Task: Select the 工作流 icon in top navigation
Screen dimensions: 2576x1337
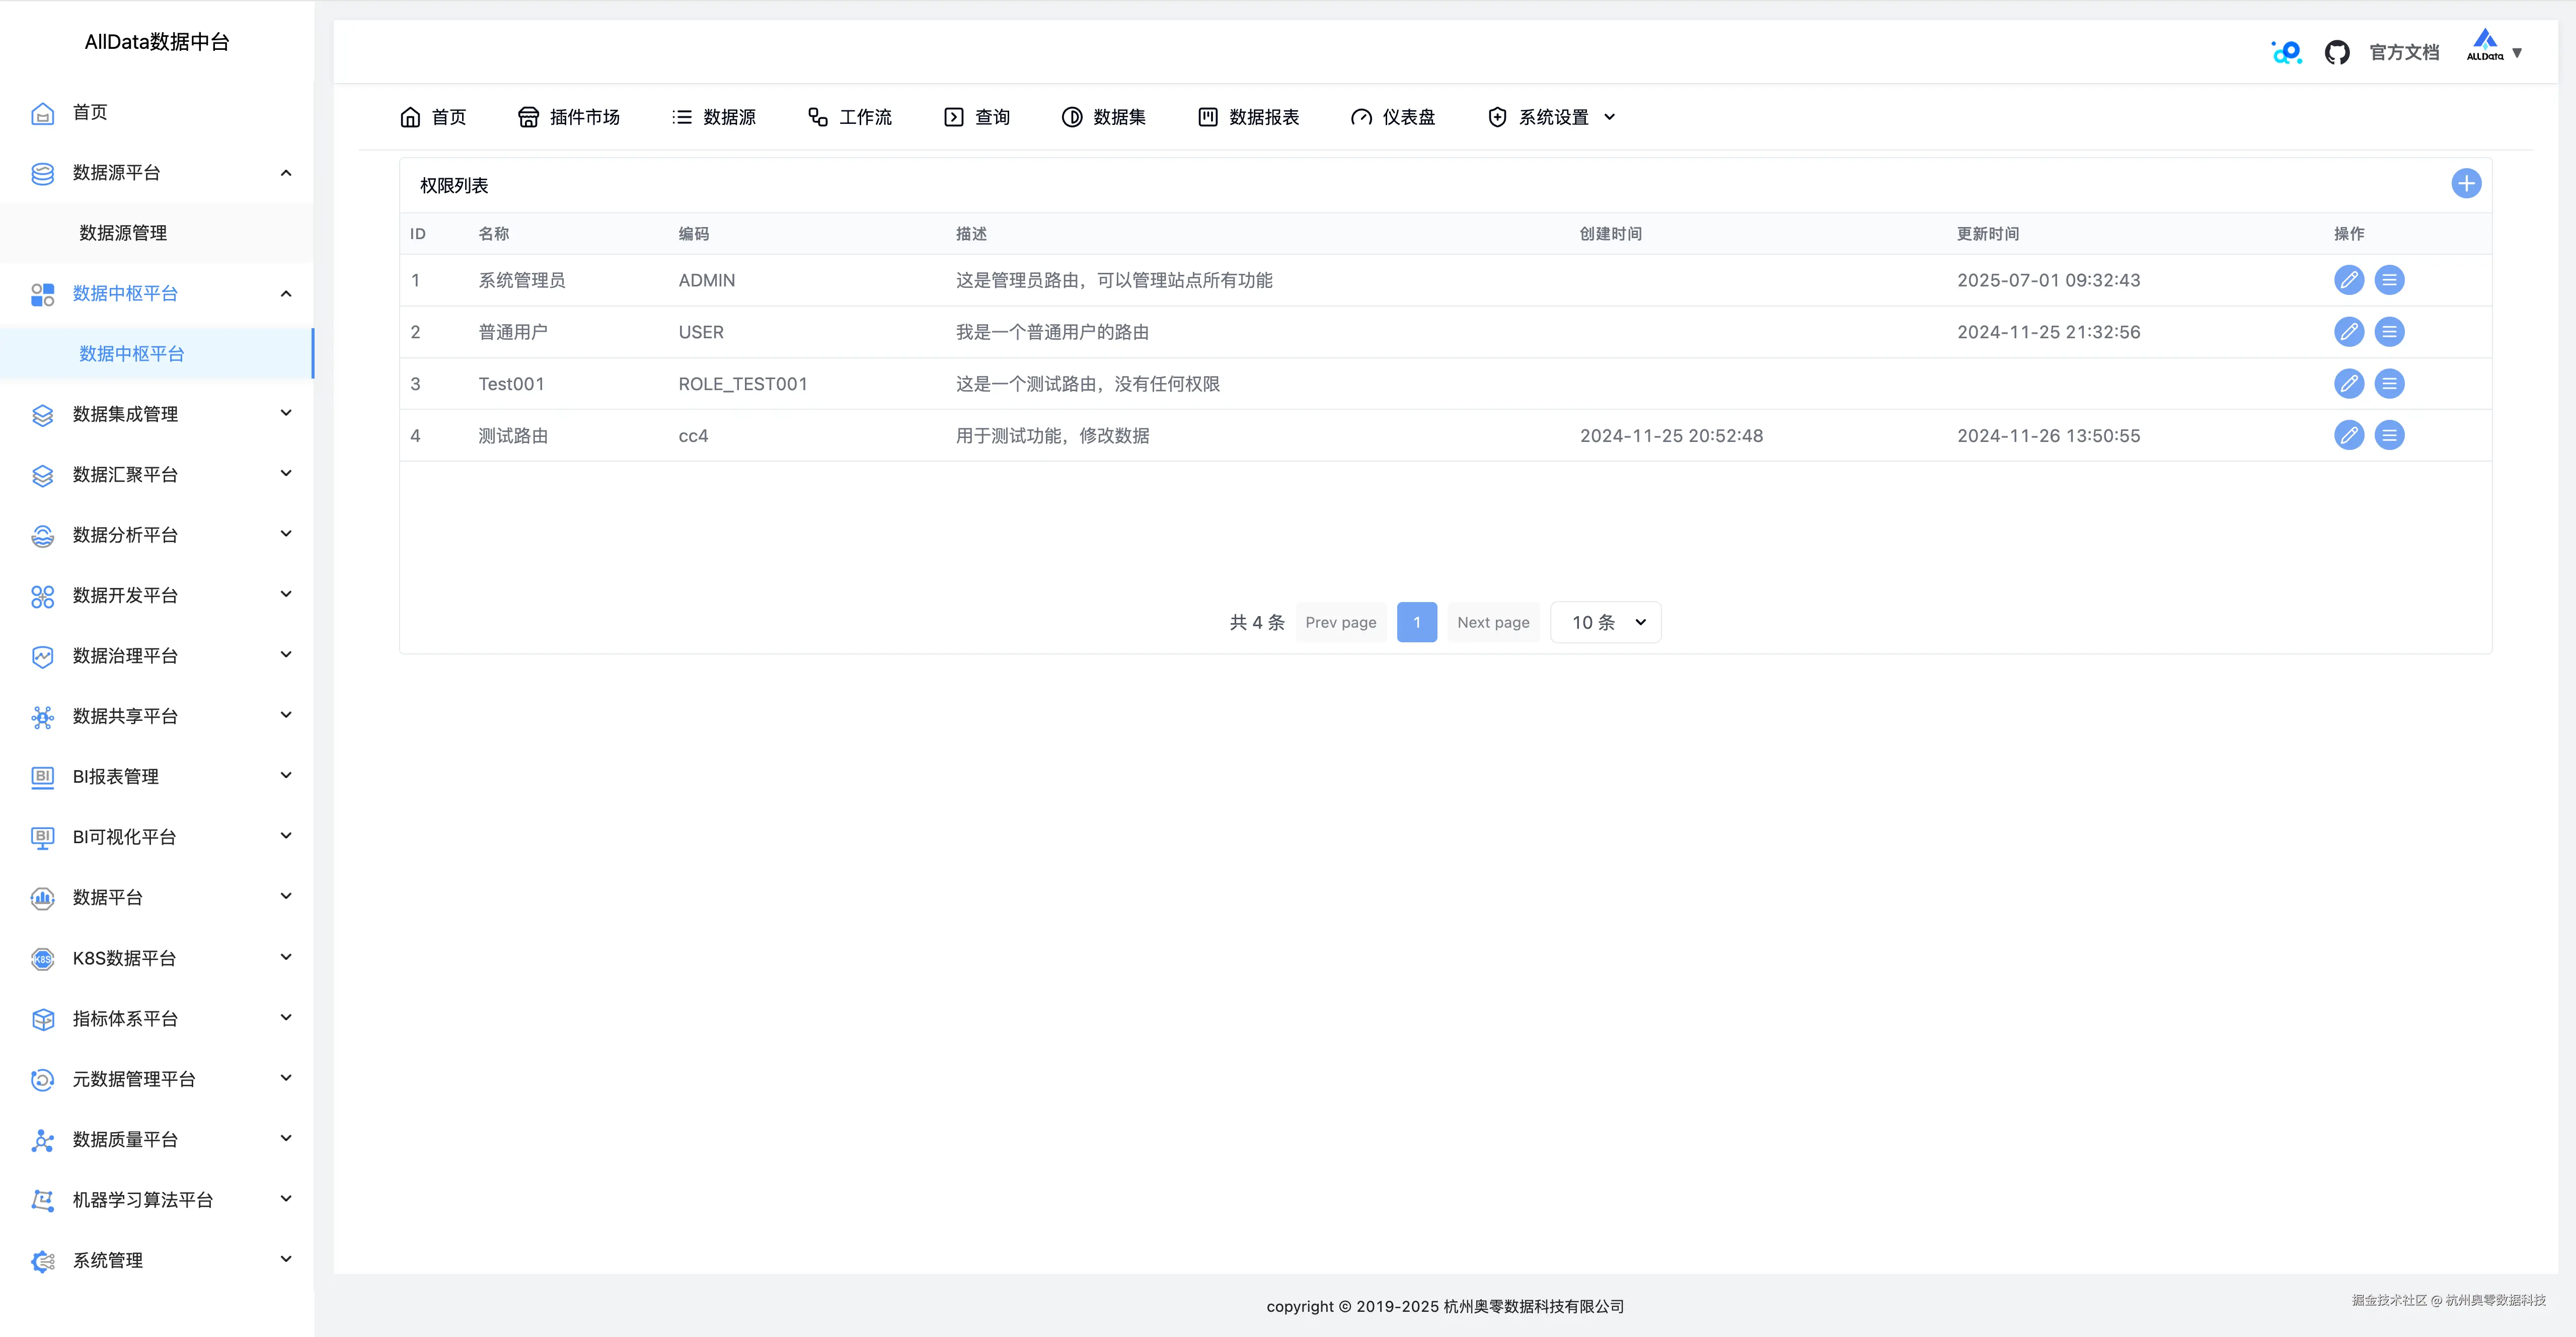Action: (x=849, y=116)
